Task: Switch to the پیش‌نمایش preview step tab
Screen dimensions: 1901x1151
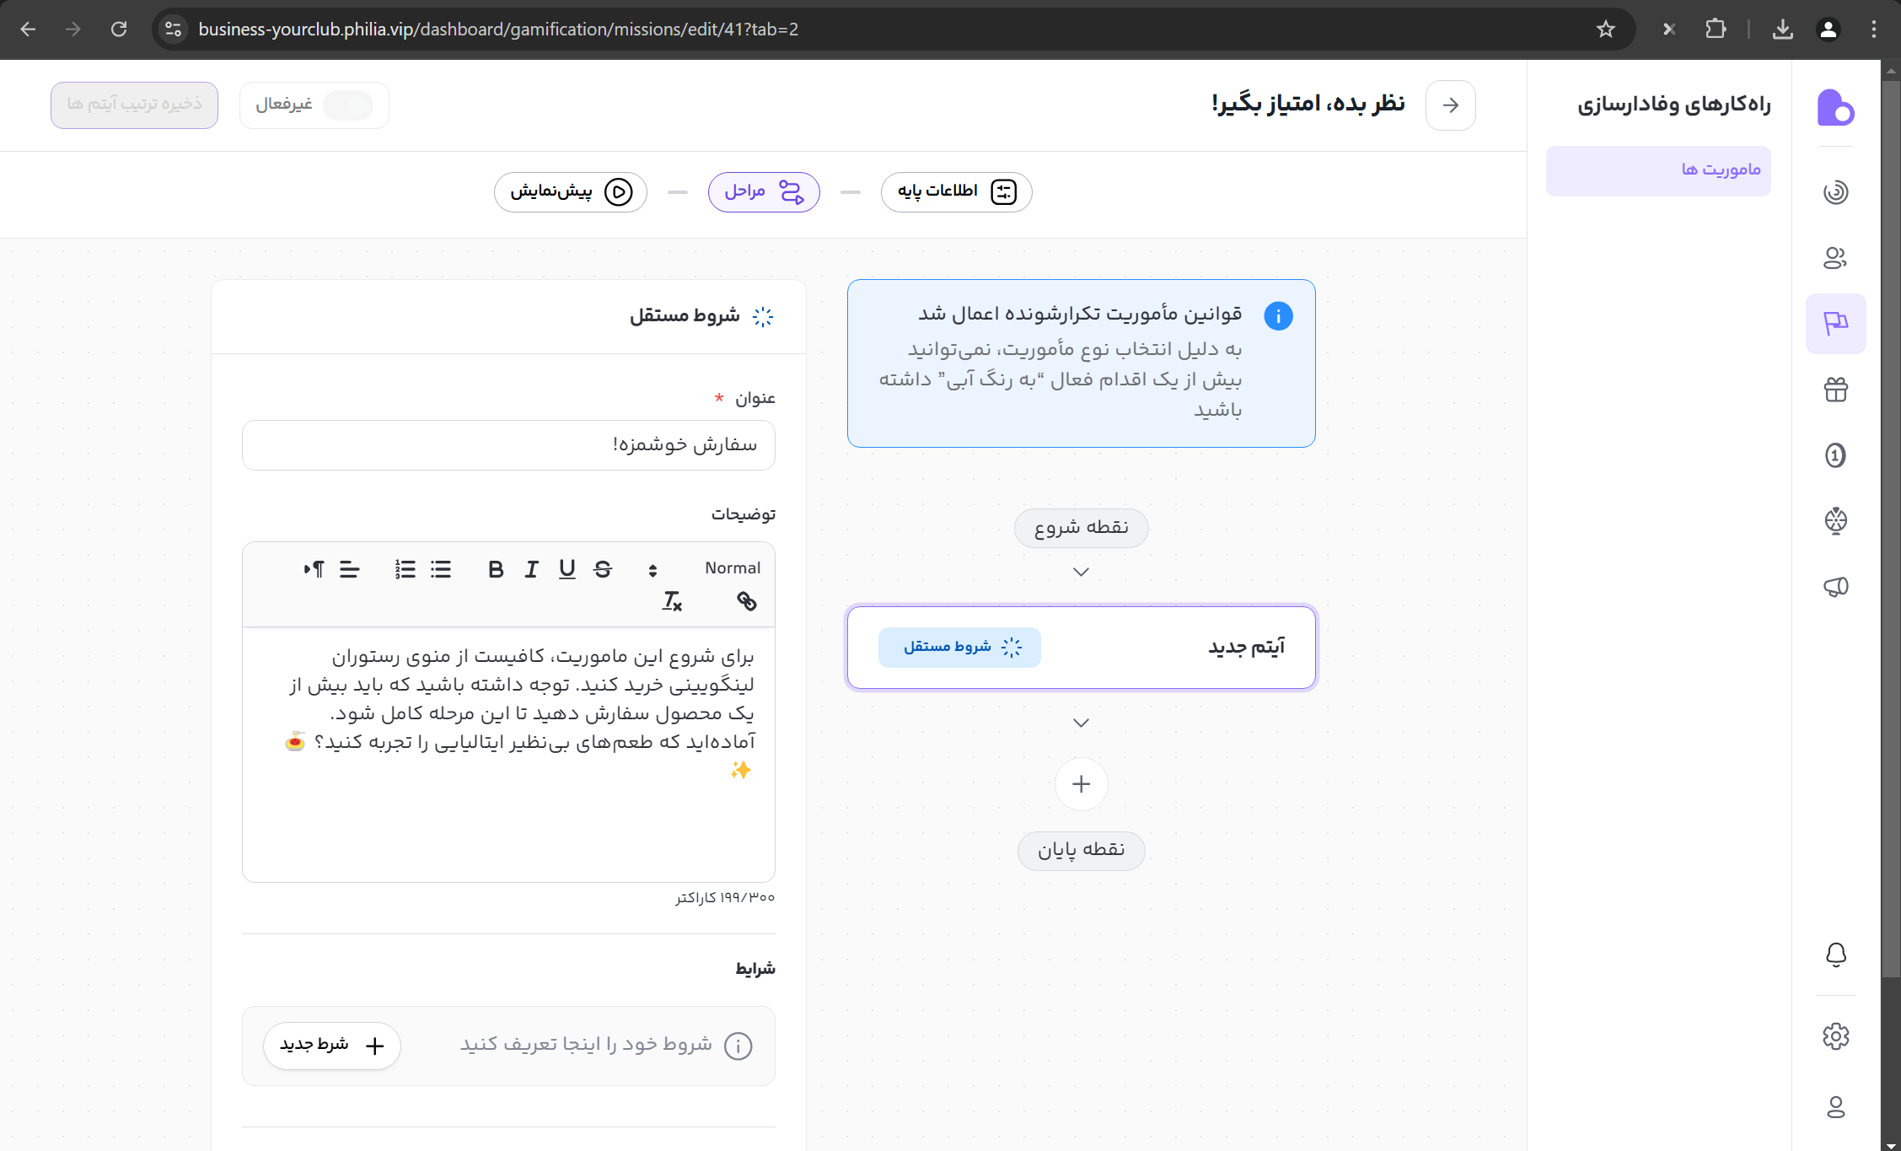Action: pos(570,192)
